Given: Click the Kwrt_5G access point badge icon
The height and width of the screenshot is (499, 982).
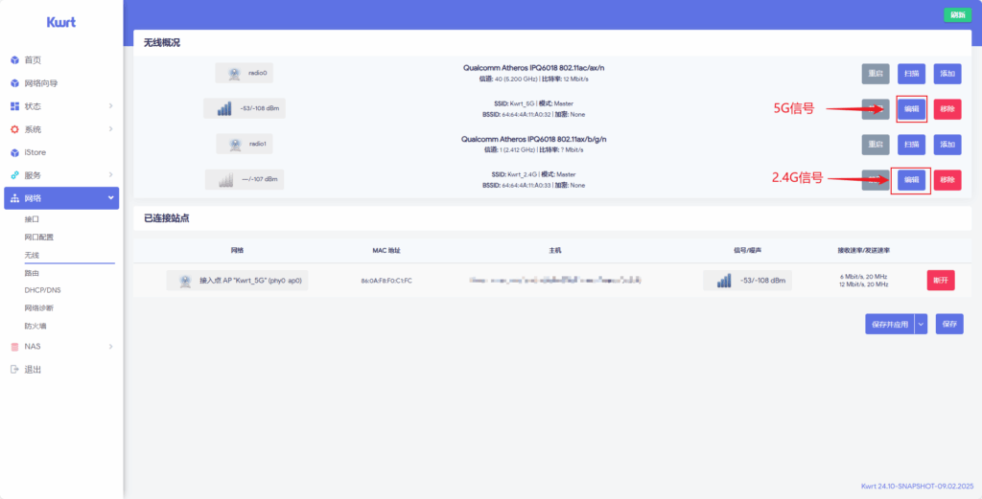Looking at the screenshot, I should coord(185,281).
